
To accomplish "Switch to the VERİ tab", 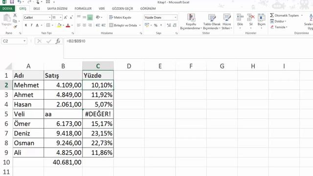I will [102, 9].
